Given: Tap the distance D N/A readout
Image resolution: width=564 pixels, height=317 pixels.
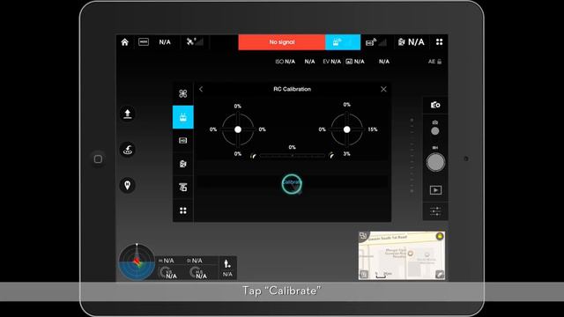Looking at the screenshot, I should [195, 261].
